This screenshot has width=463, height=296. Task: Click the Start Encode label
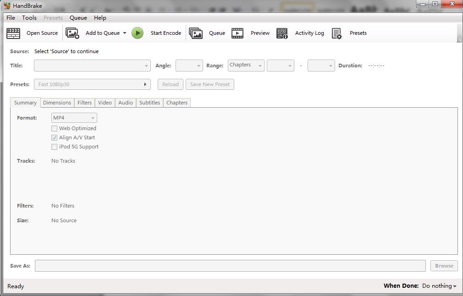[166, 33]
